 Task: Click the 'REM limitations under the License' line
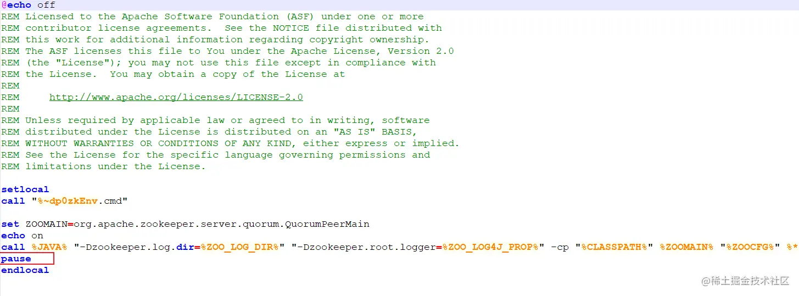tap(103, 166)
